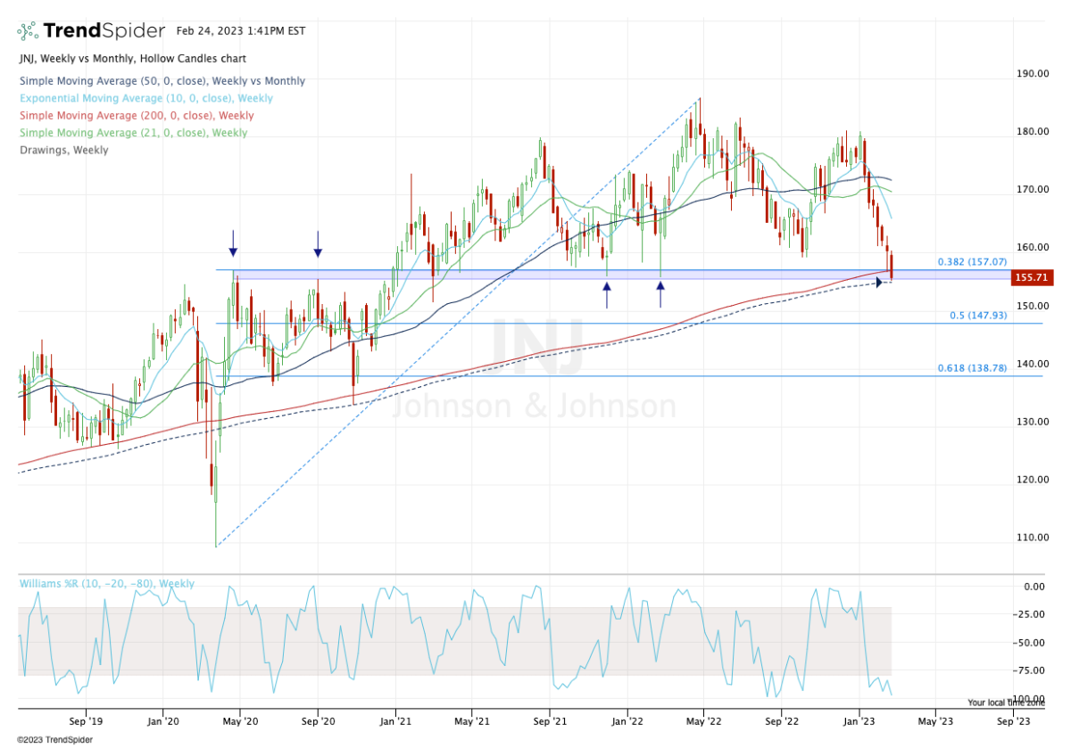Click the right up arrow below support zone
Image resolution: width=1071 pixels, height=748 pixels.
660,295
